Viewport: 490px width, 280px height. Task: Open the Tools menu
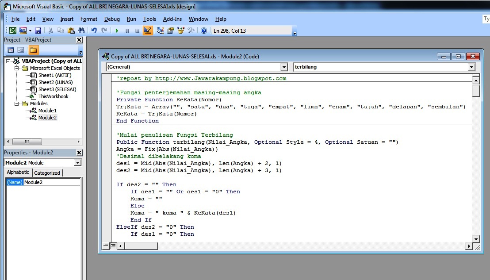point(149,19)
